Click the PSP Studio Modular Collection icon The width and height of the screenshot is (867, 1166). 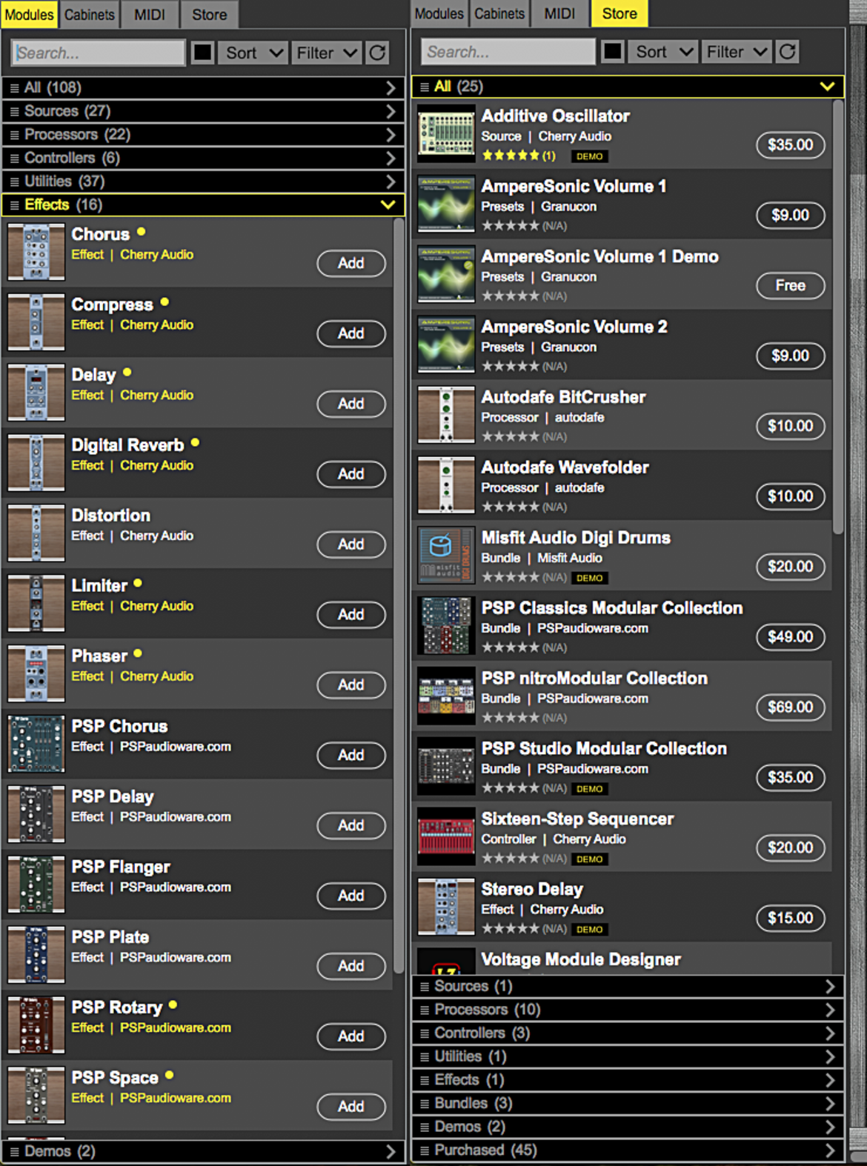tap(446, 767)
